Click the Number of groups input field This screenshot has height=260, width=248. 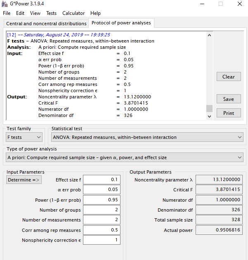point(102,210)
